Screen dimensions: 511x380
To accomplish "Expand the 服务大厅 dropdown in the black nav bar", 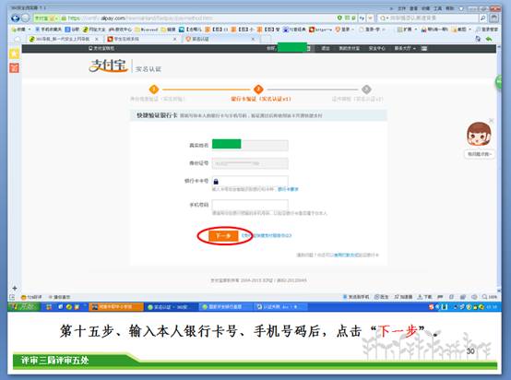I will [405, 48].
